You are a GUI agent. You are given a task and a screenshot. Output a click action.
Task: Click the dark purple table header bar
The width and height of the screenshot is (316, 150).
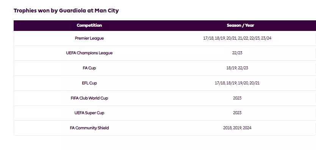pyautogui.click(x=165, y=26)
